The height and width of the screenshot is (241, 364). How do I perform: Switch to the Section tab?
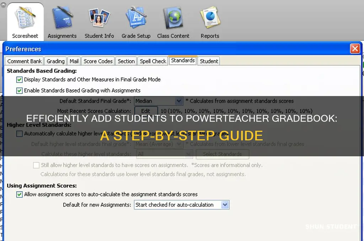tap(126, 61)
